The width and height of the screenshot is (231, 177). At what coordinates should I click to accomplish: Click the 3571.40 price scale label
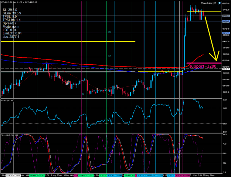click(226, 29)
